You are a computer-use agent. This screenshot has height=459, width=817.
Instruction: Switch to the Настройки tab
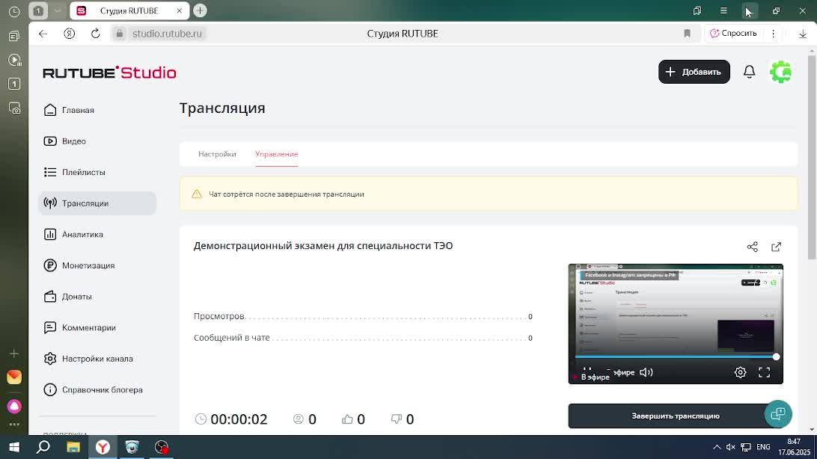(217, 154)
